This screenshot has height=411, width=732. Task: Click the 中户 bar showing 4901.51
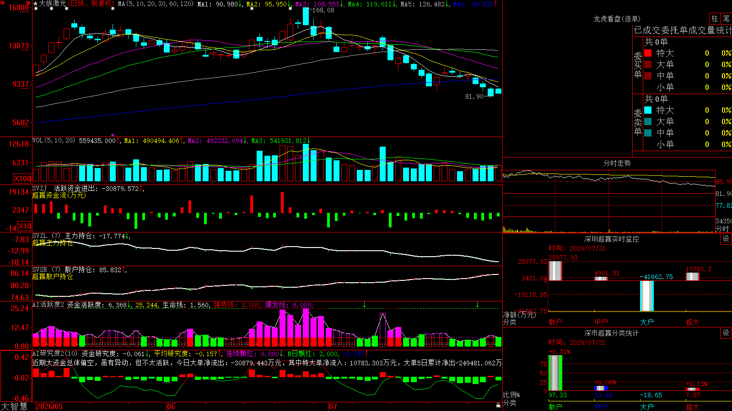[601, 279]
